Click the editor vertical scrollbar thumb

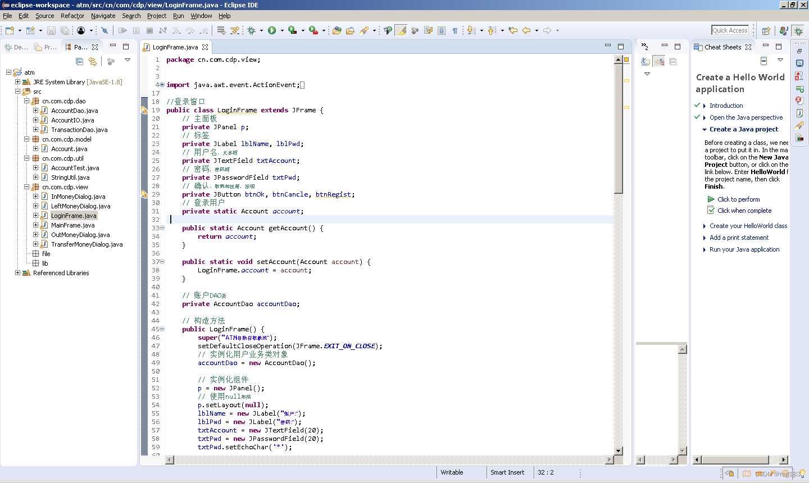pos(619,129)
